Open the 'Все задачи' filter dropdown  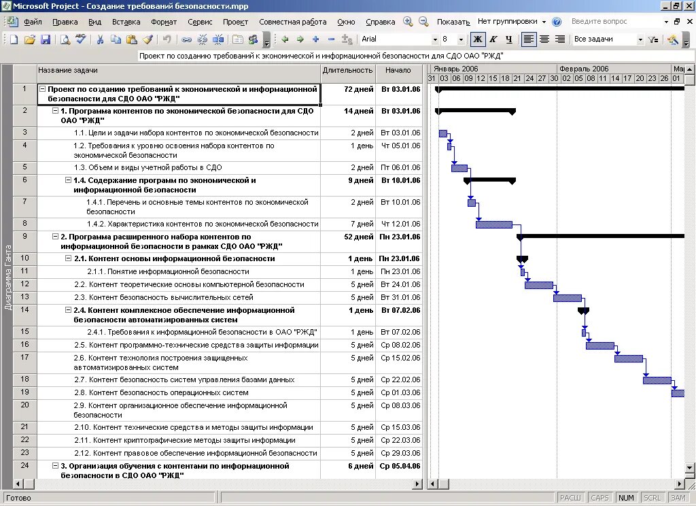[640, 39]
